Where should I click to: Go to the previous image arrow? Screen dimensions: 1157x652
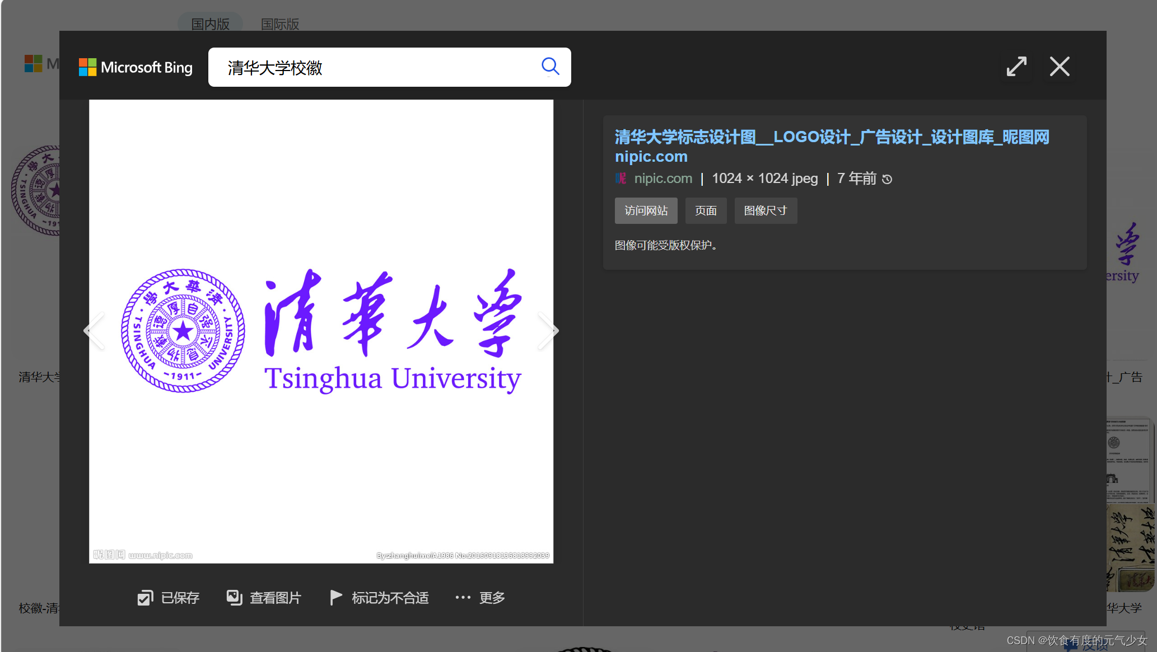tap(94, 331)
